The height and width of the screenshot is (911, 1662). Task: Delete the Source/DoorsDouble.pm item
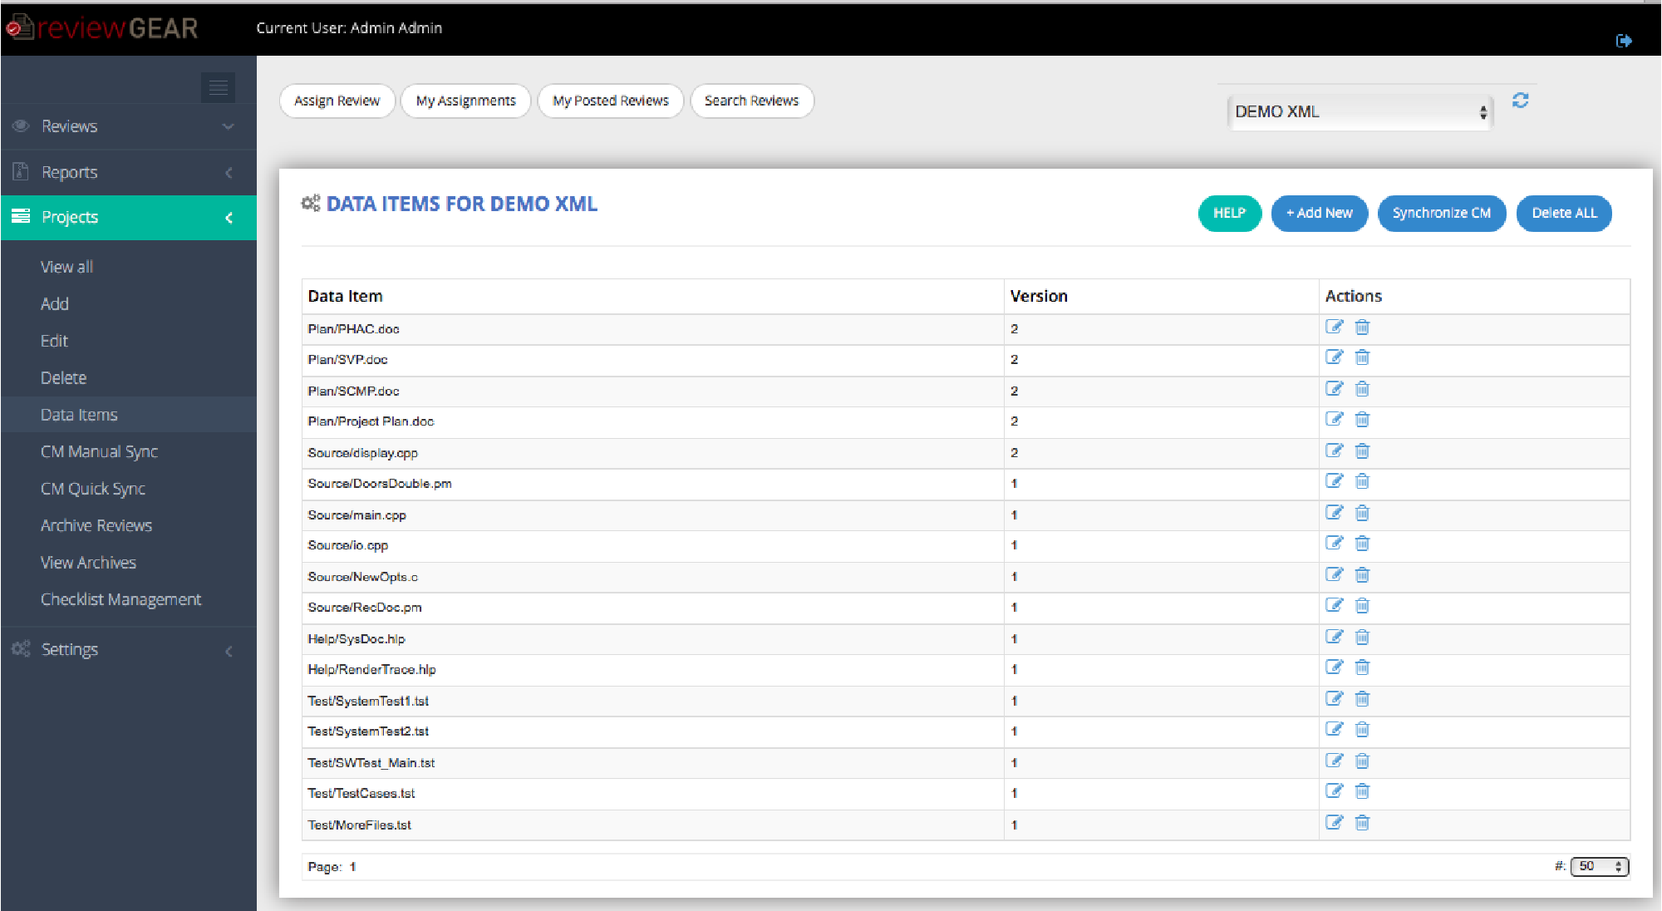click(1362, 481)
